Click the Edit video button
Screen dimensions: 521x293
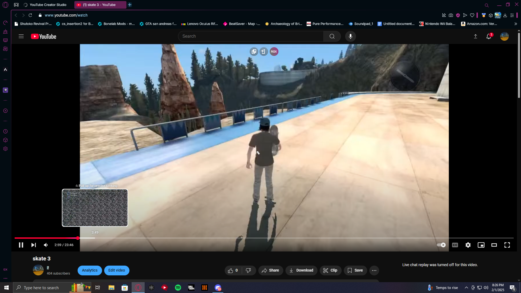click(117, 270)
